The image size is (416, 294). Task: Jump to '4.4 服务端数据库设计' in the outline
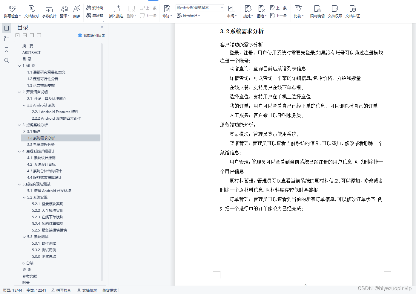click(x=44, y=178)
